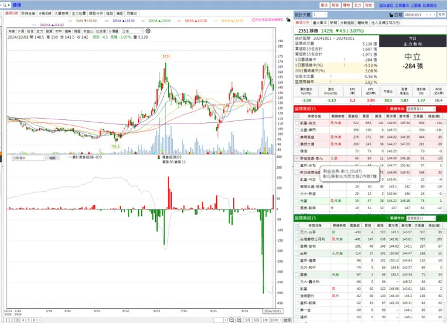
Task: Click the help question mark in 區間買超15 header
Action: point(387,109)
